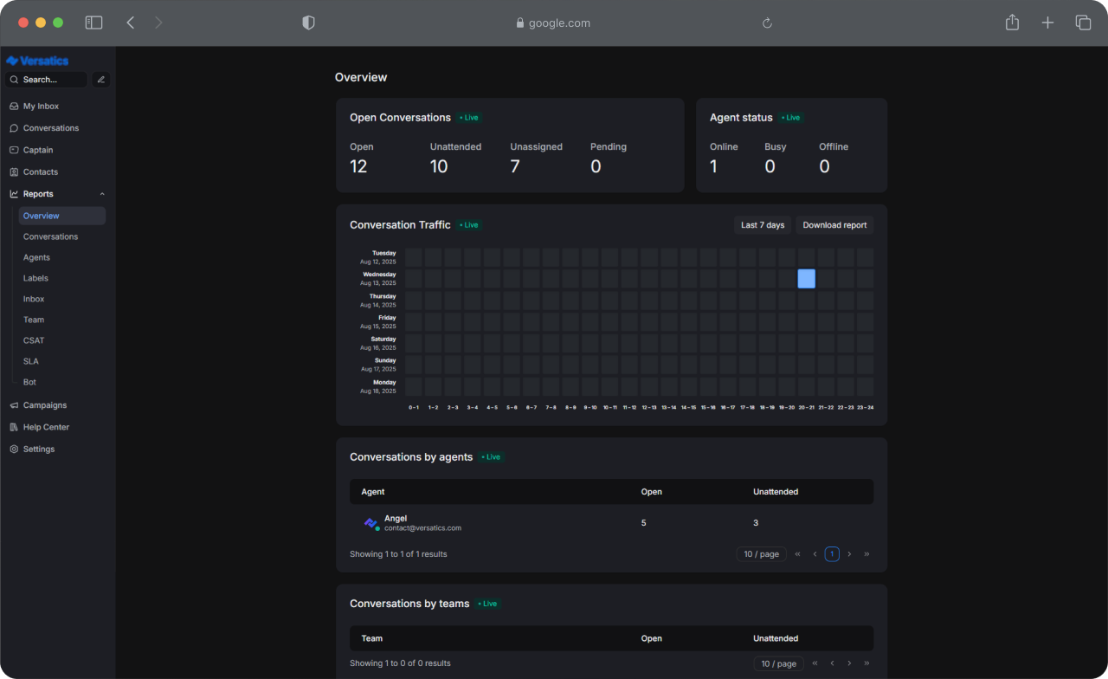Reload the page with refresh icon
The width and height of the screenshot is (1108, 679).
tap(767, 23)
